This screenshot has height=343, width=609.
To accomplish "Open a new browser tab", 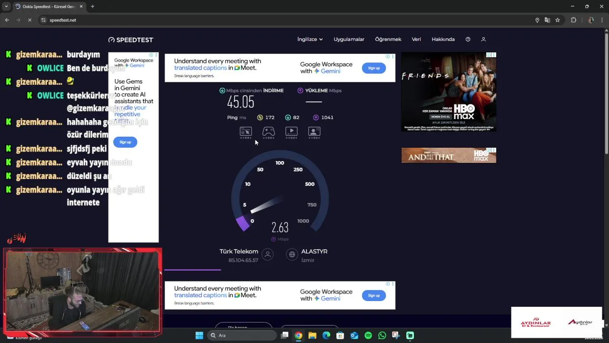I will [x=92, y=6].
